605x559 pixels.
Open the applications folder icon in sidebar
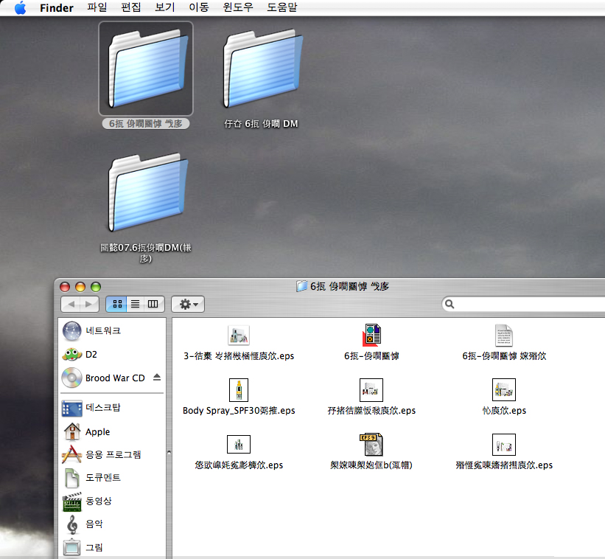72,455
